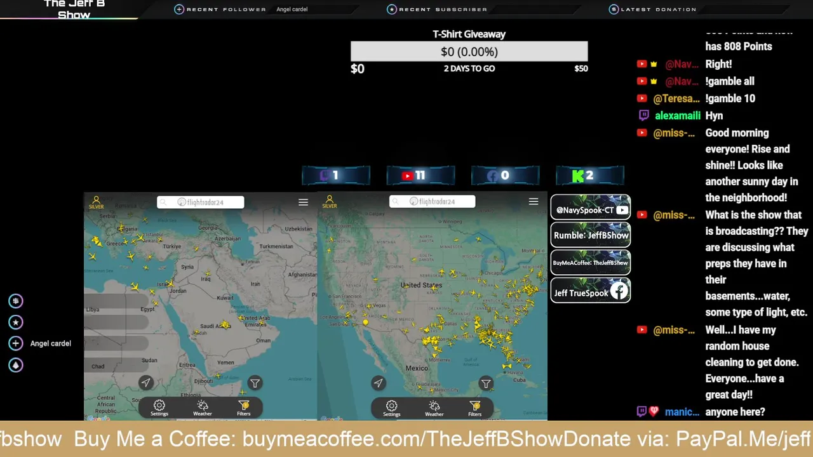This screenshot has height=457, width=813.
Task: Click the Facebook viewer counter showing 0
Action: (505, 176)
